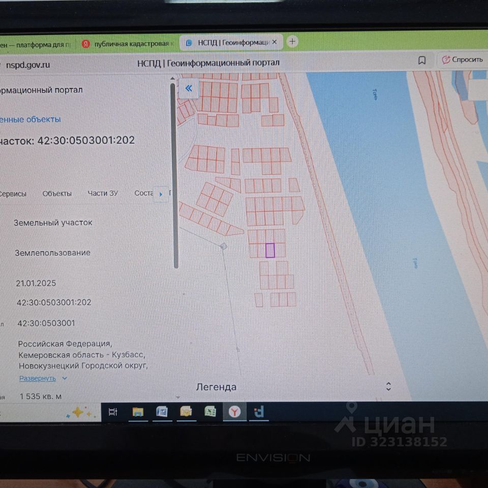Switch to the публичная кадастровая tab
This screenshot has height=488, width=488.
click(127, 44)
